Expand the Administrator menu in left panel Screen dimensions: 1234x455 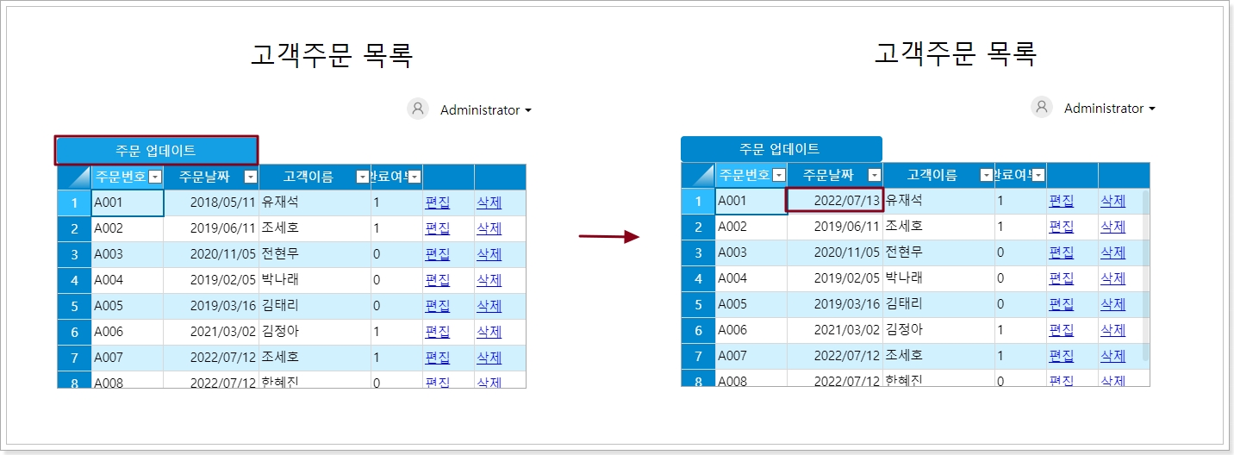coord(486,110)
